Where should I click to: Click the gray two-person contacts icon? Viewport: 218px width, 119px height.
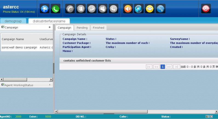click(81, 9)
